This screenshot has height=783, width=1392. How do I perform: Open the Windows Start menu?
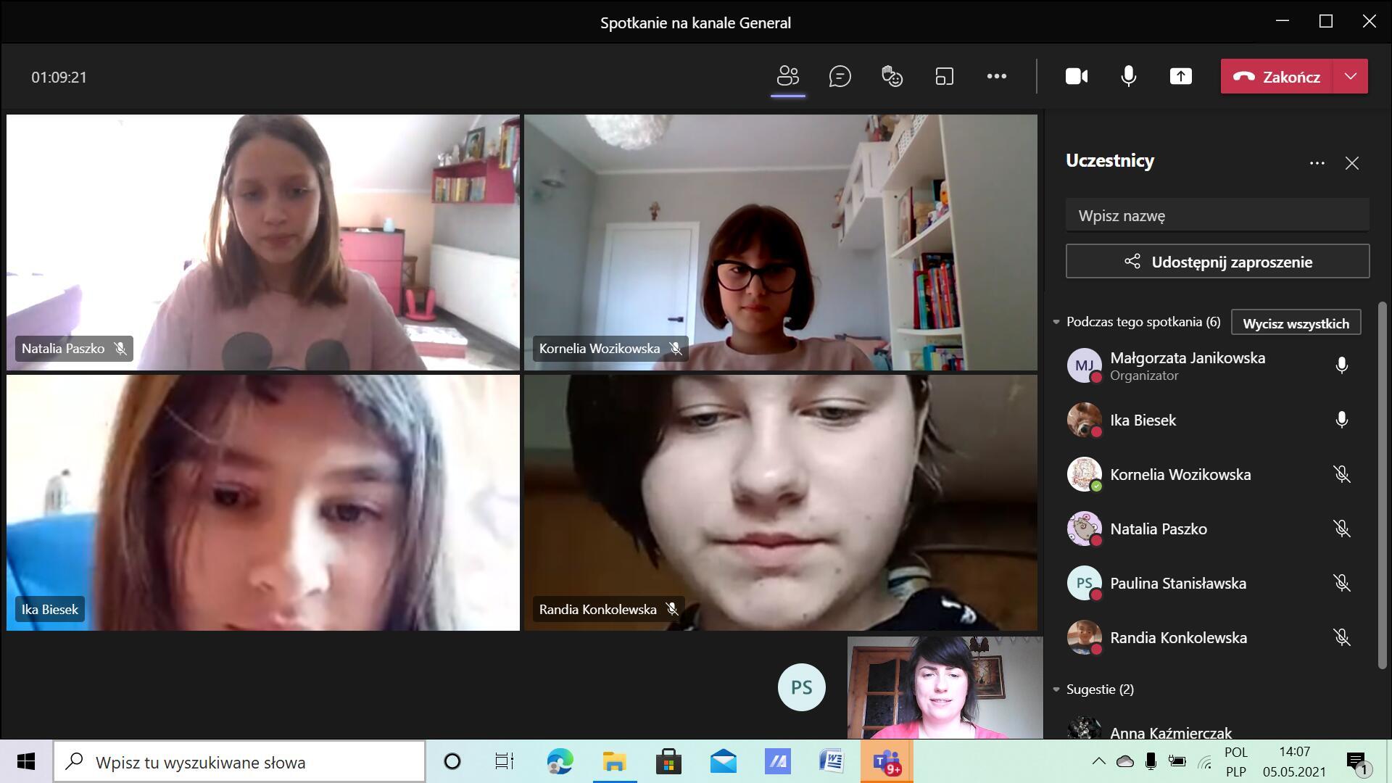26,761
